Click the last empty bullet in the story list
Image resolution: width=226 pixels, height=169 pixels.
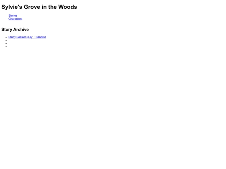click(x=6, y=47)
